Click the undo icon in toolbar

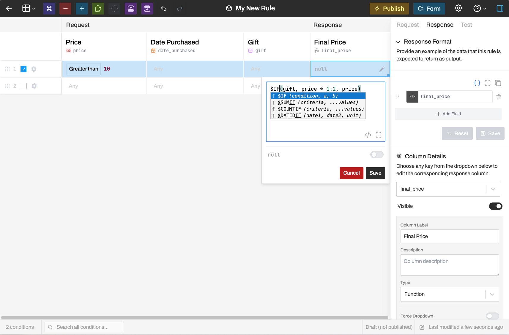(164, 9)
